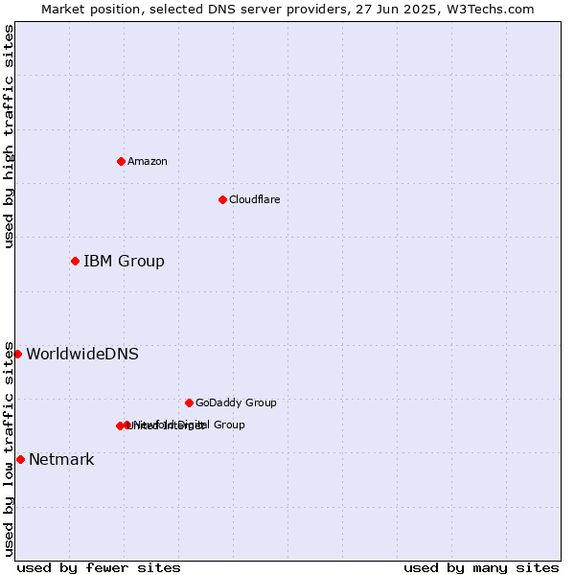Click the 'used by fewer sites' axis label
Screen dimensions: 575x575
tap(99, 568)
